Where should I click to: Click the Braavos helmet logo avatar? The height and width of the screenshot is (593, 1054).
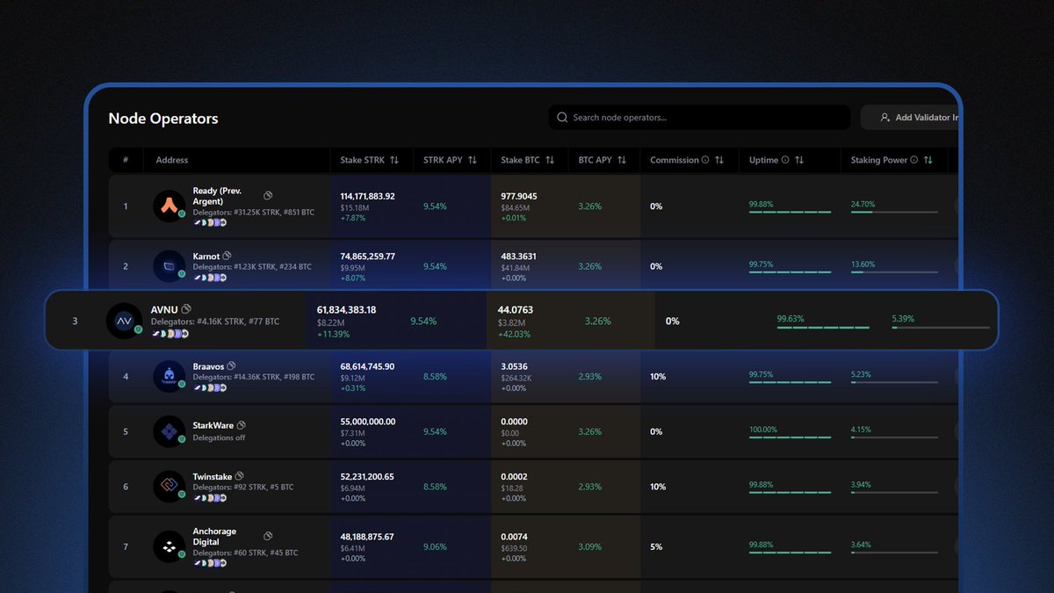point(169,376)
